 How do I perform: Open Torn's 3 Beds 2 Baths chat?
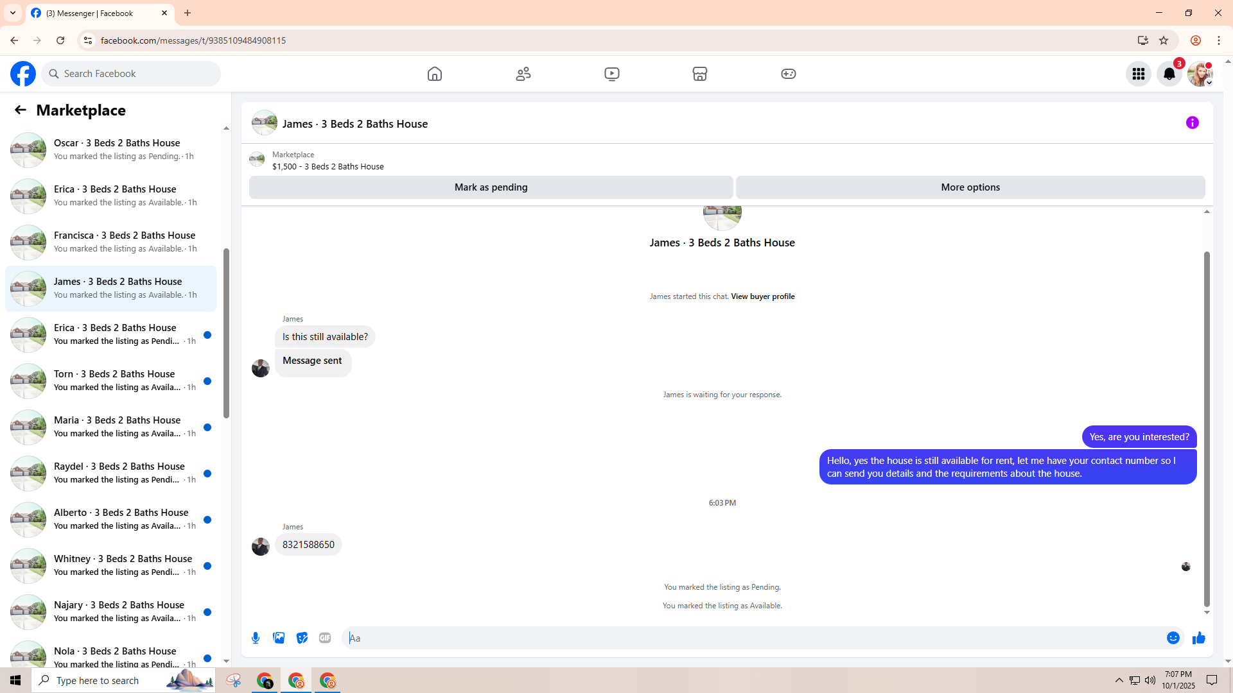pyautogui.click(x=110, y=381)
